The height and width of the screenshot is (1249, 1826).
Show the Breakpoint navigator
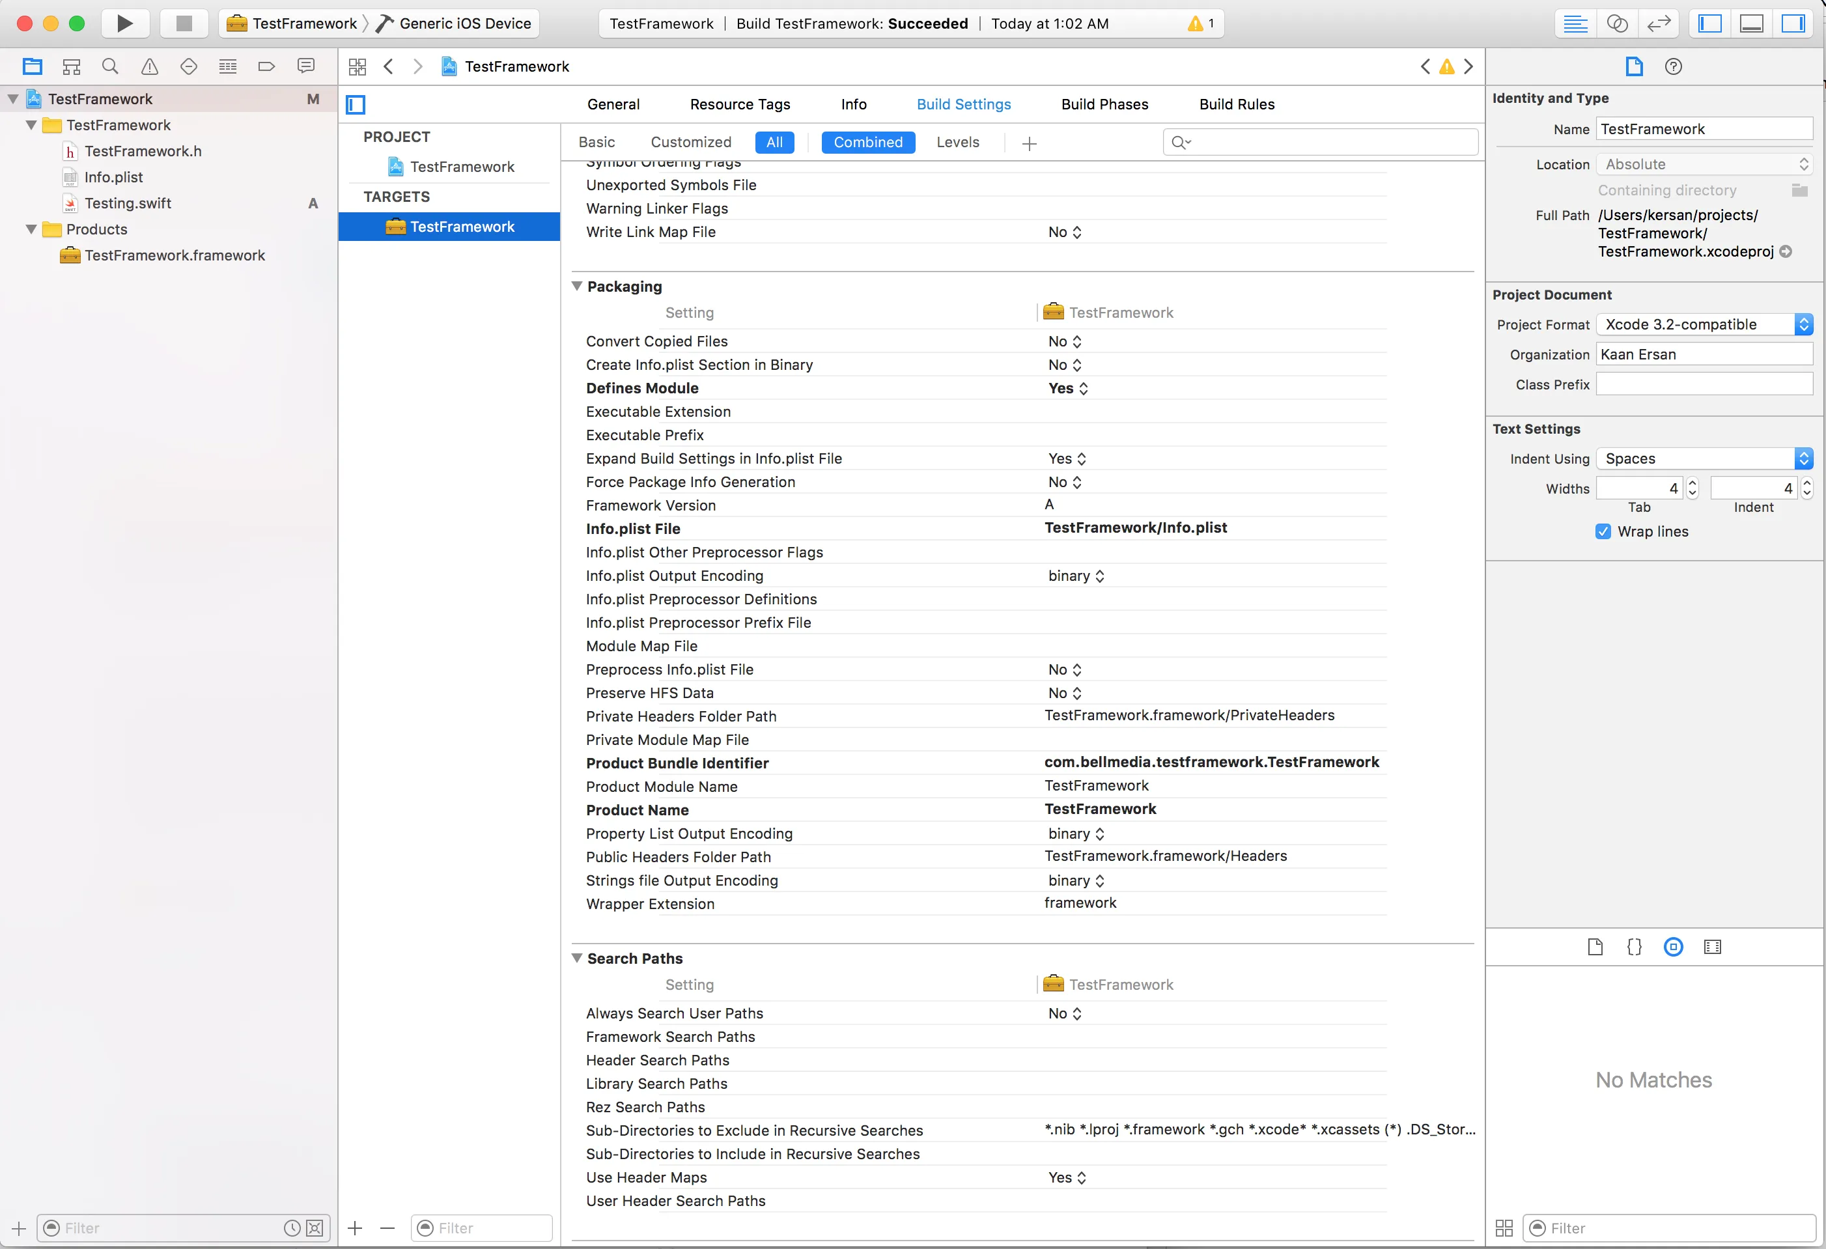[266, 67]
